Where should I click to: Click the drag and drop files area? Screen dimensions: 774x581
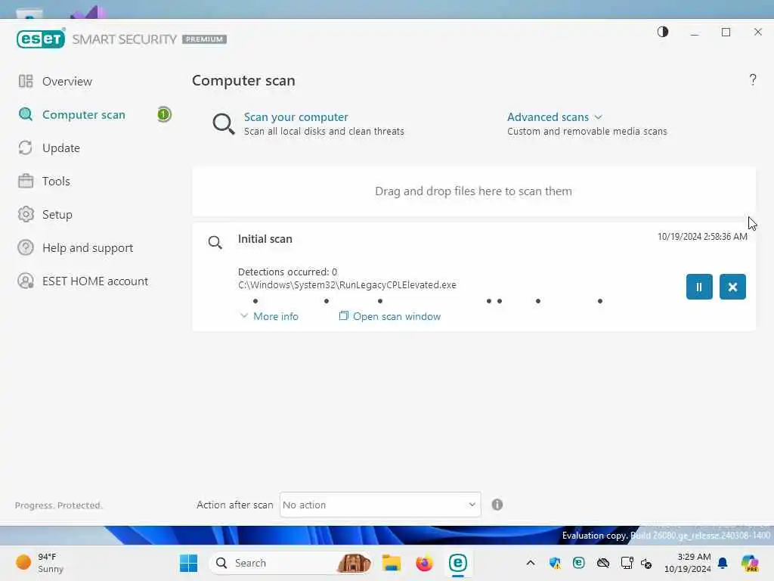click(473, 191)
